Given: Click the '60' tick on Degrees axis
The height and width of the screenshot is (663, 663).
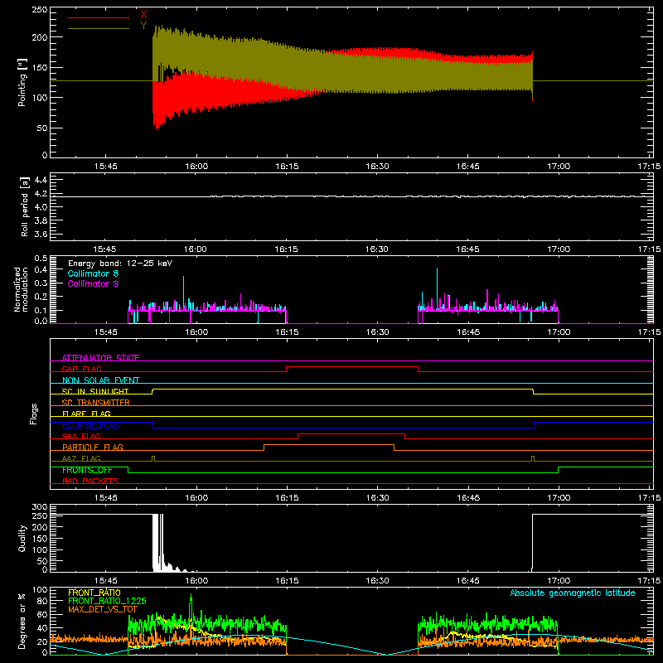Looking at the screenshot, I should point(42,614).
